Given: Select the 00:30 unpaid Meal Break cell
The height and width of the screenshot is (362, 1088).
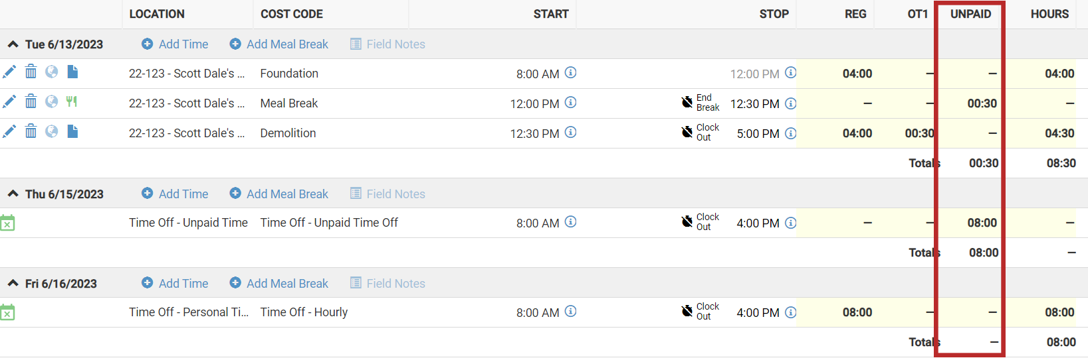Looking at the screenshot, I should pos(969,103).
